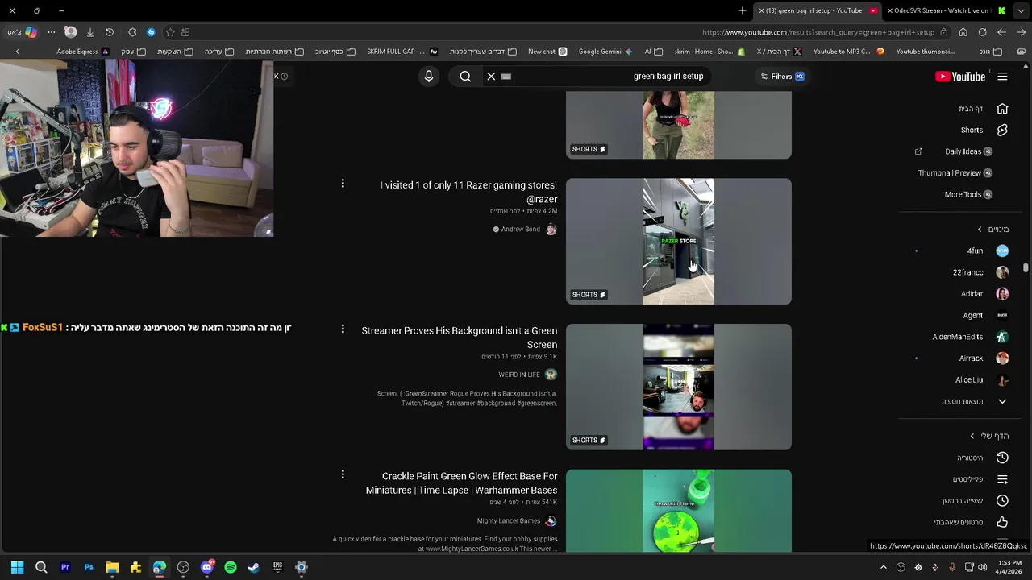Open Thumbnail Preview in the sidebar
1032x580 pixels.
pos(955,172)
